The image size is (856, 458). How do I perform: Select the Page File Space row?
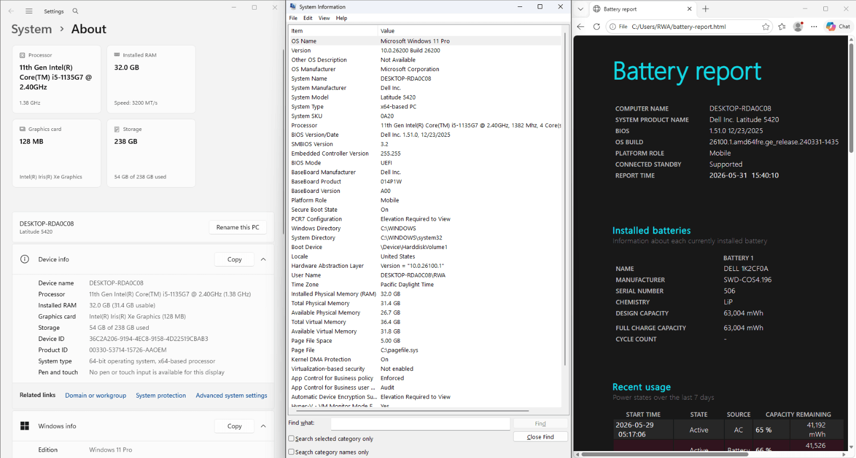pos(425,340)
